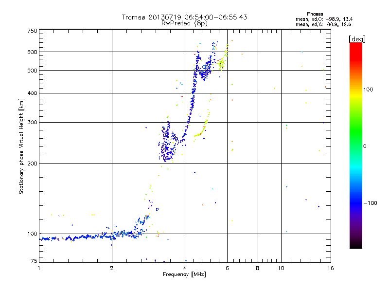
Task: Click the y-axis tick label "300"
Action: coord(32,123)
